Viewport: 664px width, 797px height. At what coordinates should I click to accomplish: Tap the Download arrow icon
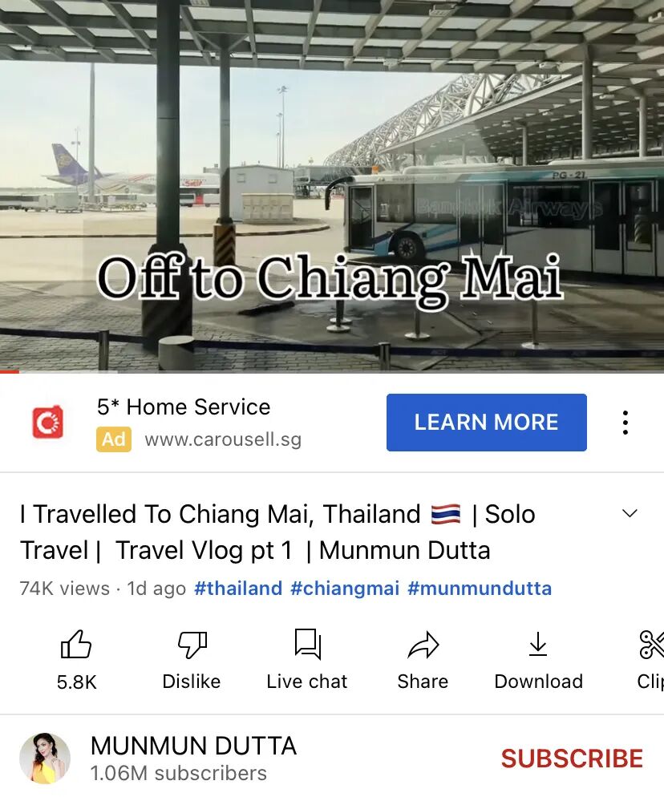pyautogui.click(x=538, y=644)
